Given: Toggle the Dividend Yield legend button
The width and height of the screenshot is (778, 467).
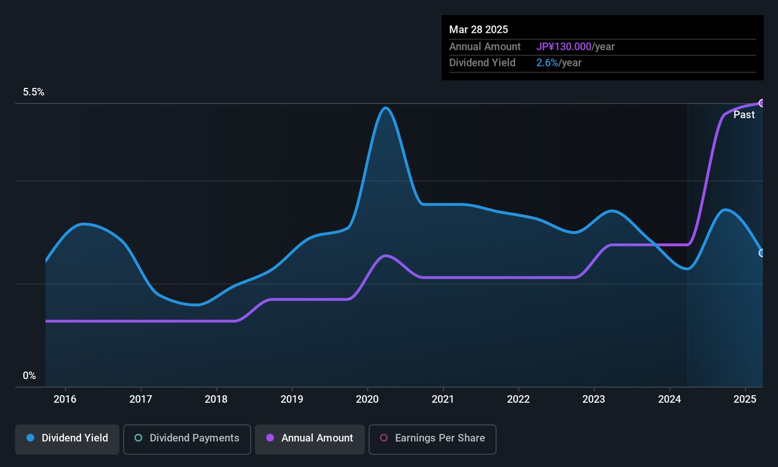Looking at the screenshot, I should tap(68, 438).
